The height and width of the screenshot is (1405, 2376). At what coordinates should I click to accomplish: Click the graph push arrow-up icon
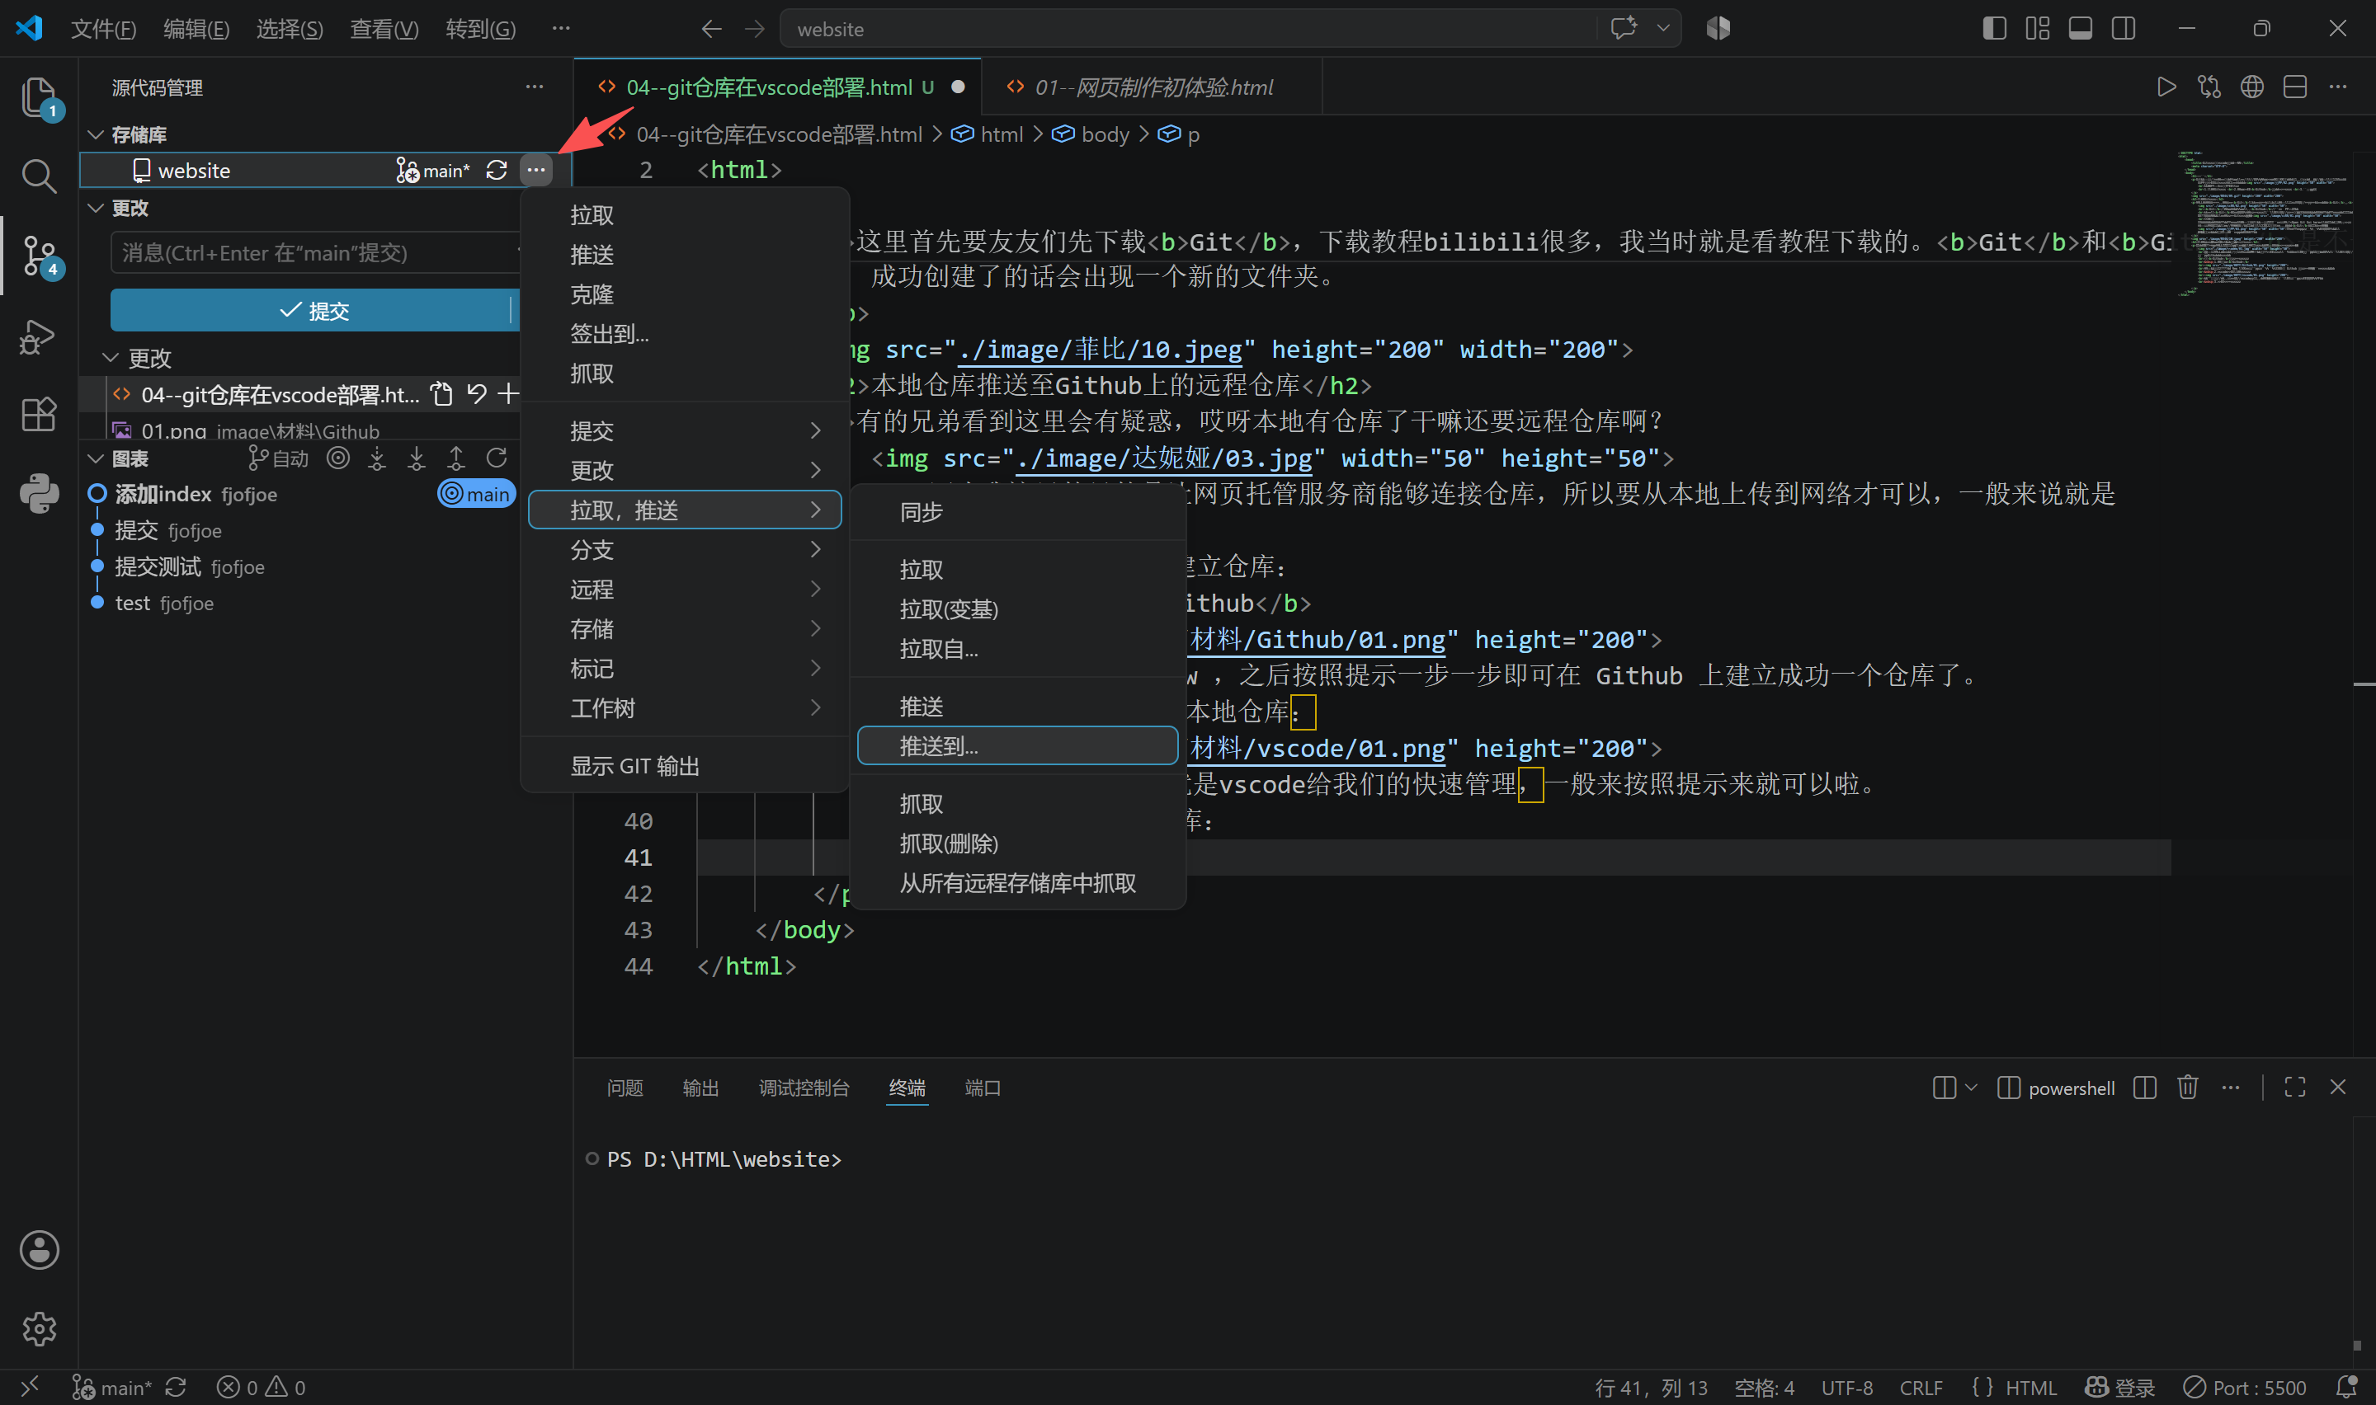456,458
